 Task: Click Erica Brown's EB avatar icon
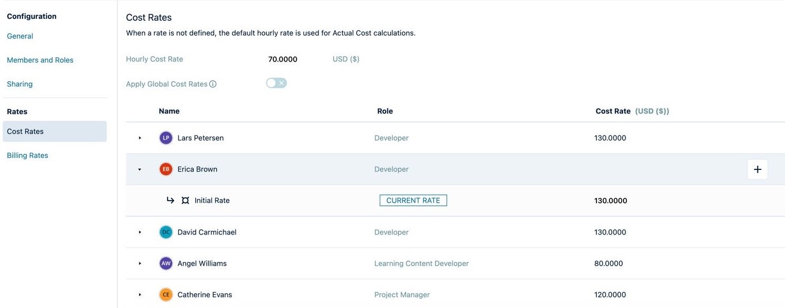click(x=166, y=169)
